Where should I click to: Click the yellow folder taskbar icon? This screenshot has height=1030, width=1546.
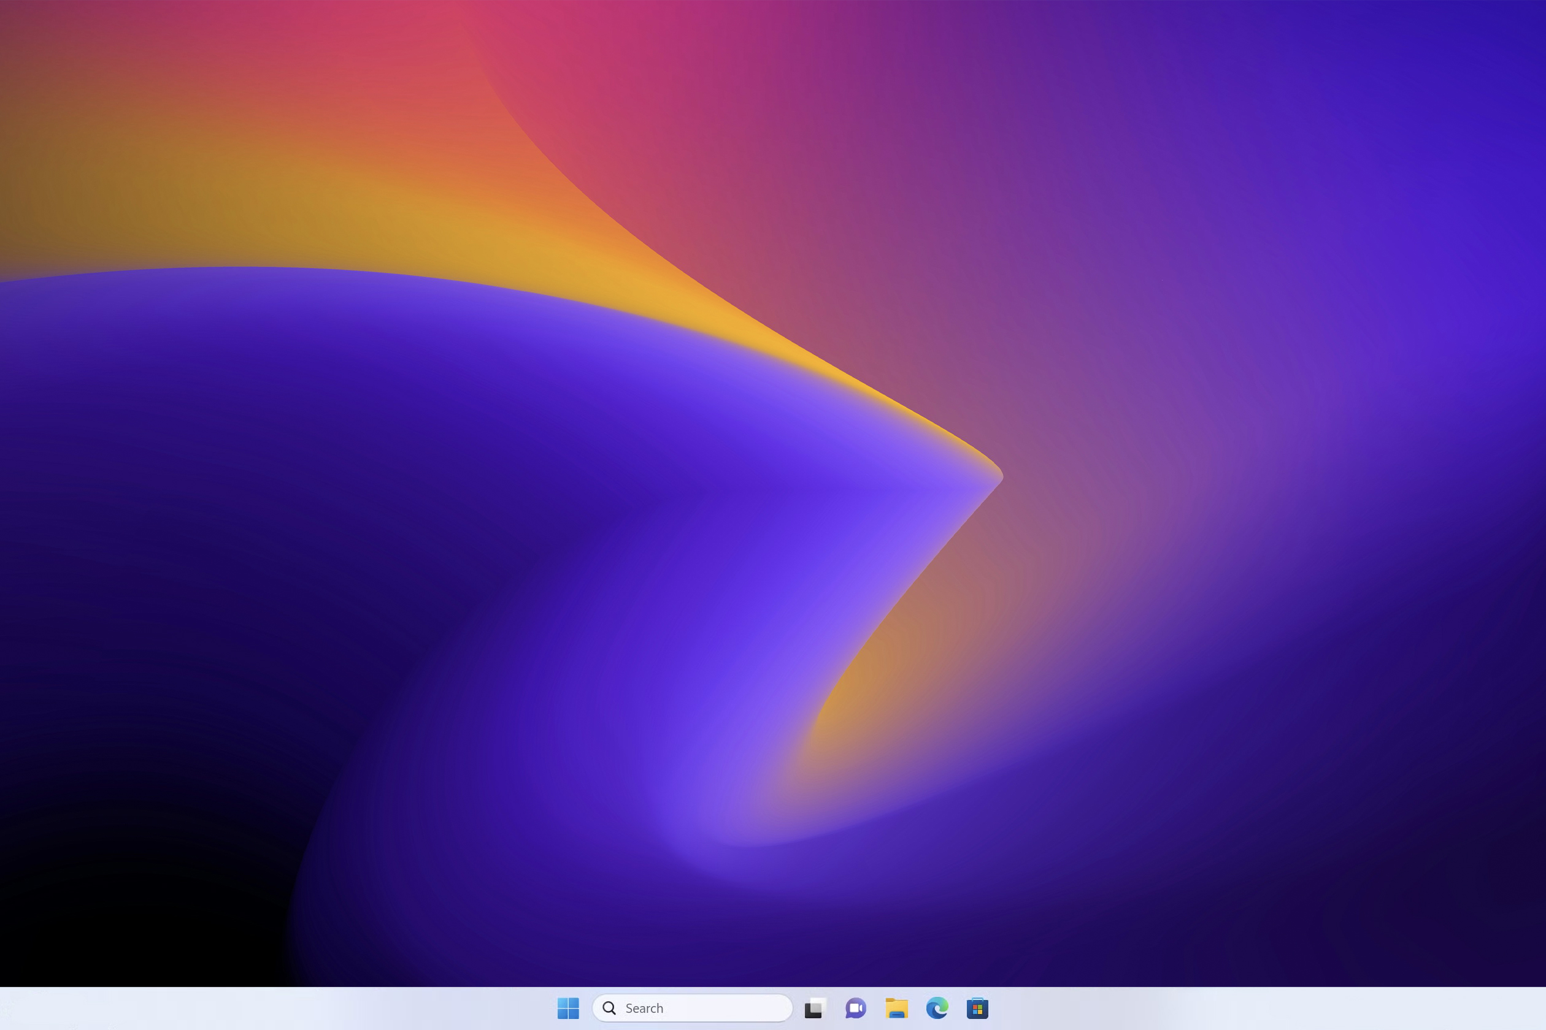pos(896,1008)
